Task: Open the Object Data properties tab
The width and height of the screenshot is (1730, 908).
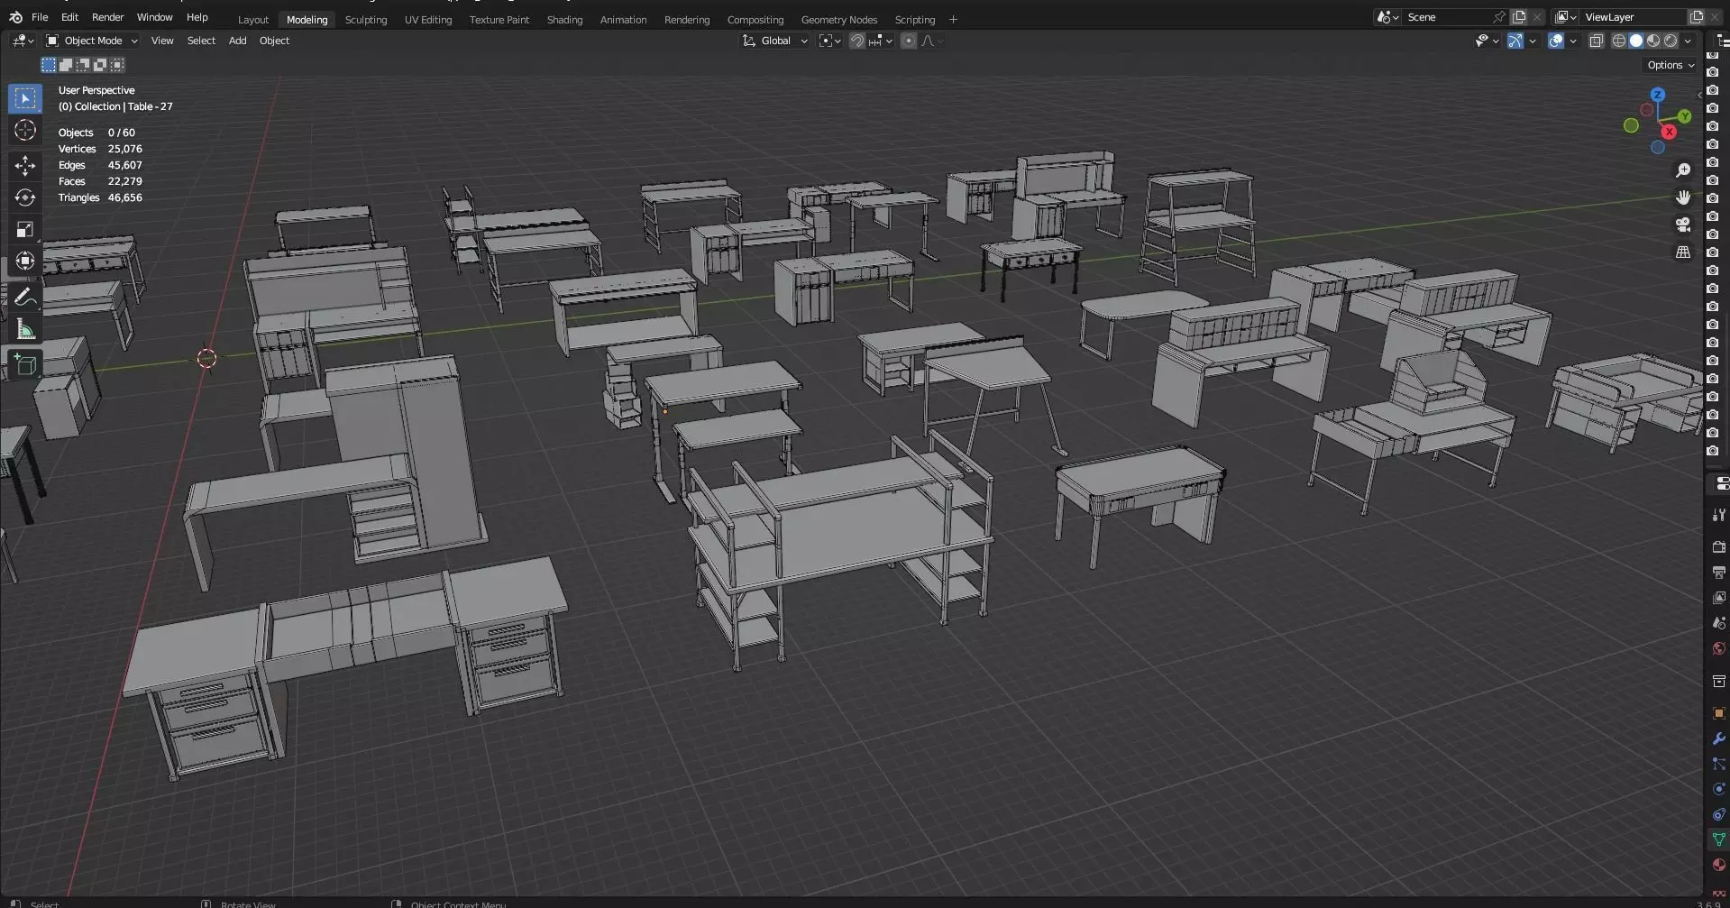Action: (1718, 839)
